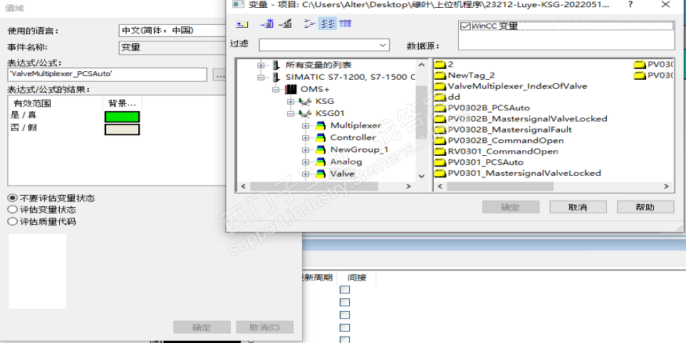Click the 事件名称 field showing 变量
Image resolution: width=686 pixels, height=343 pixels.
point(173,48)
